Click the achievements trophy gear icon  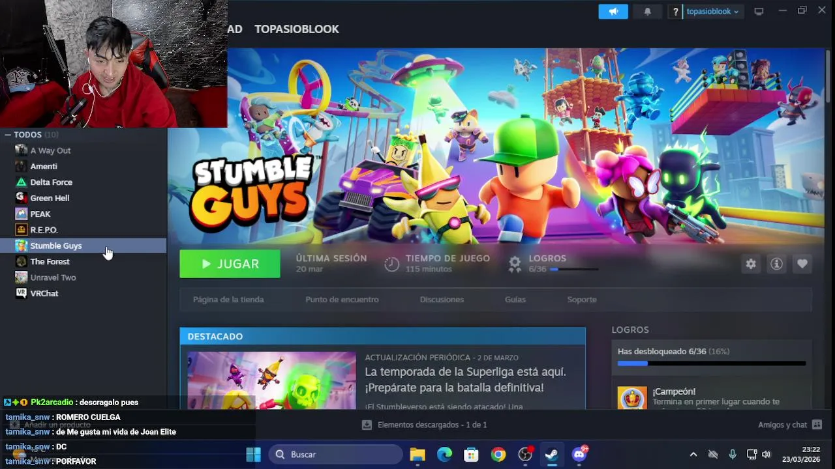(x=515, y=264)
